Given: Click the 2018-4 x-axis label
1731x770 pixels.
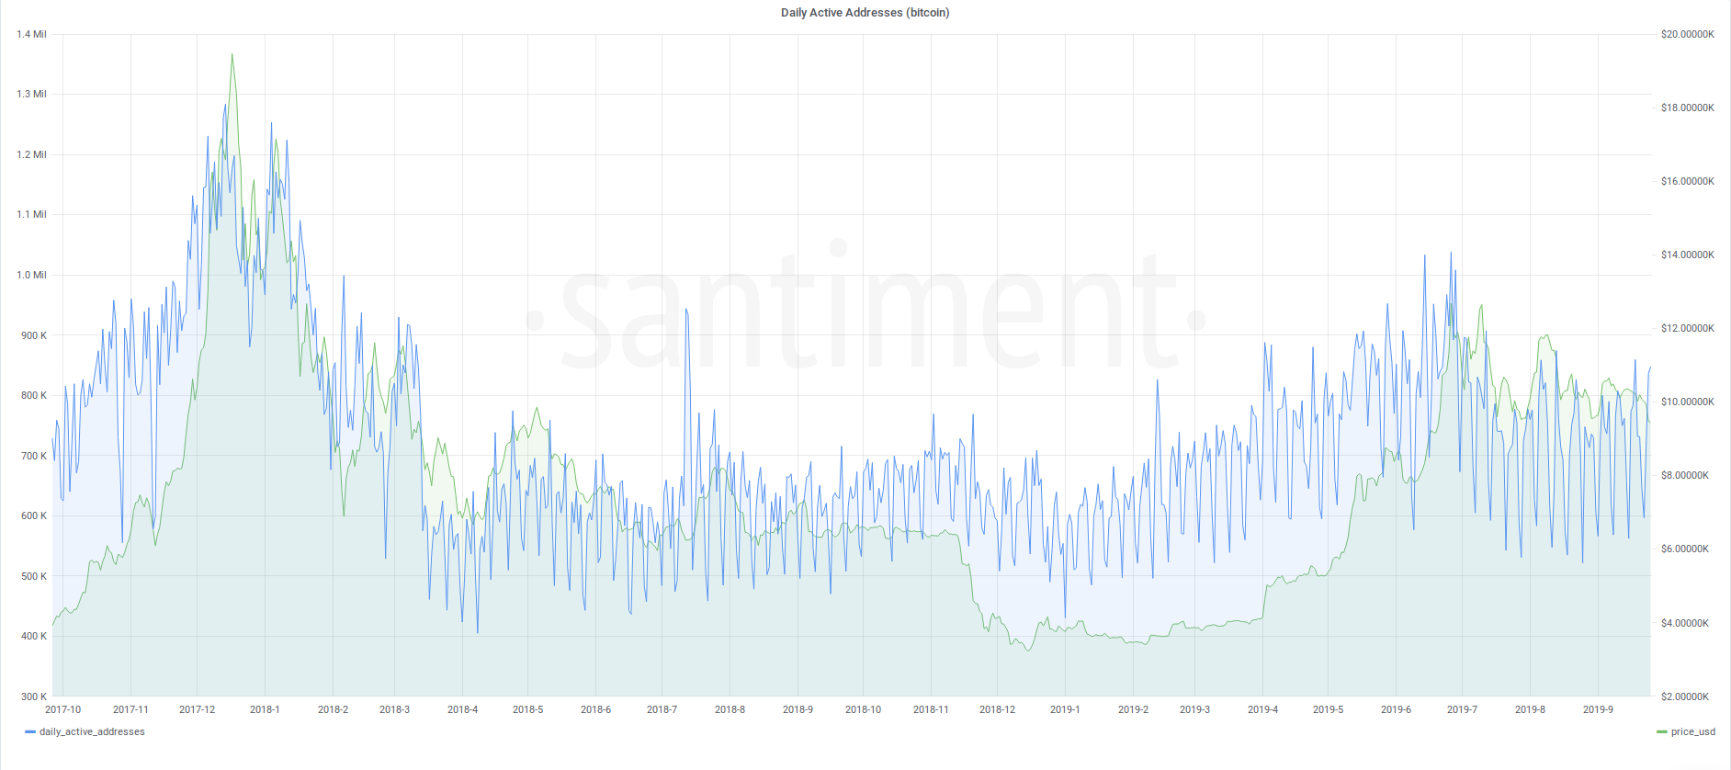Looking at the screenshot, I should (x=462, y=709).
